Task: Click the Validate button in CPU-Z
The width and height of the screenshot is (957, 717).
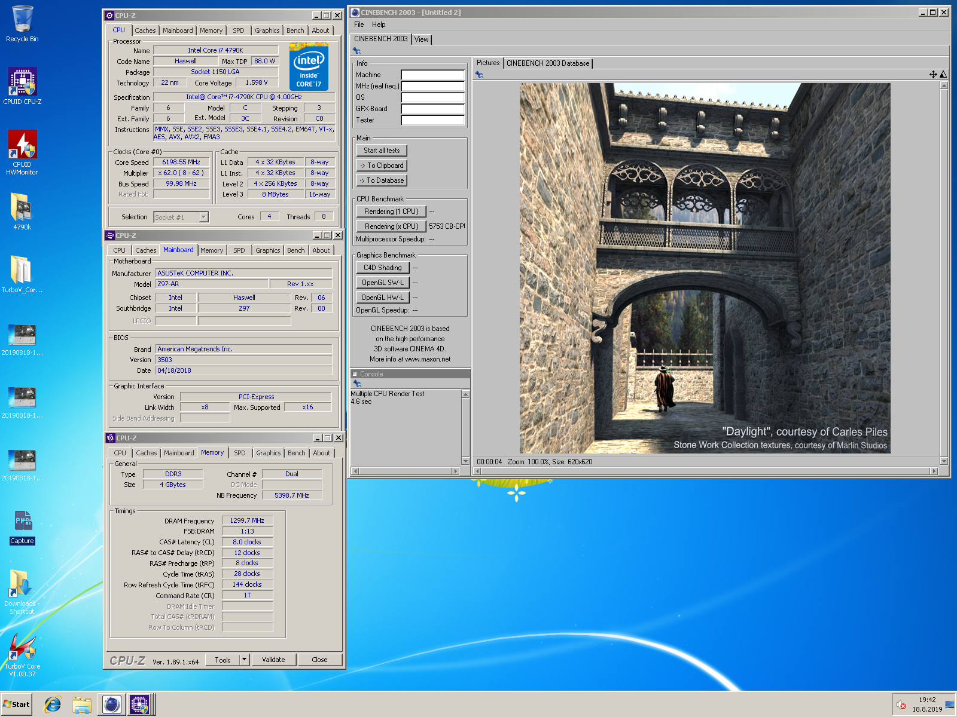Action: (273, 660)
